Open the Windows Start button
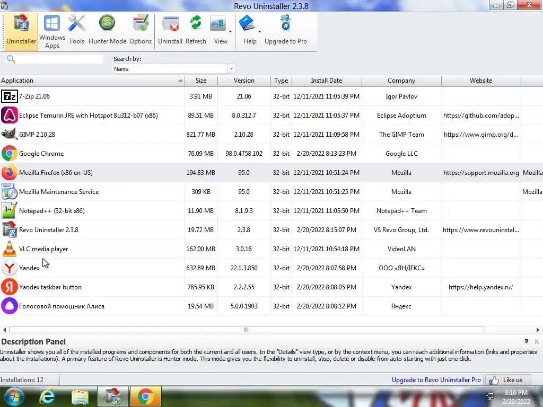The image size is (543, 407). (x=14, y=396)
